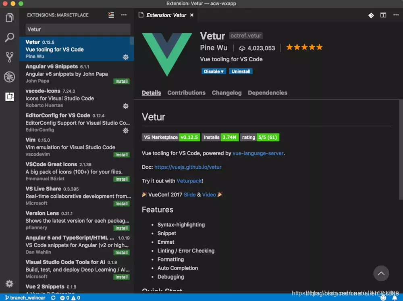Select EditorConfig for VS Code list item
The height and width of the screenshot is (301, 403).
77,123
